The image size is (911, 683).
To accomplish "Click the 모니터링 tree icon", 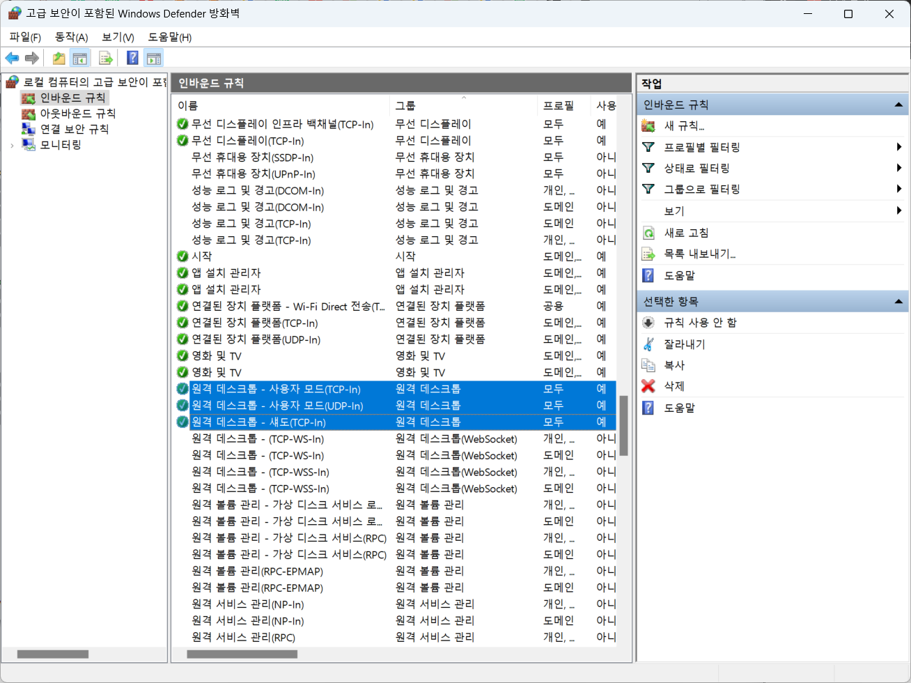I will point(29,145).
